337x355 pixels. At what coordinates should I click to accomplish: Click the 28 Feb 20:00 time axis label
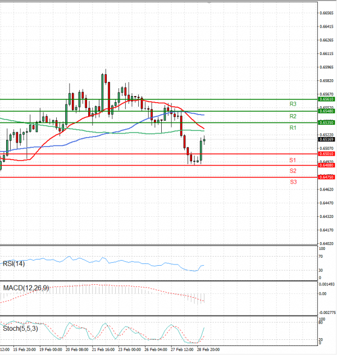pos(208,349)
